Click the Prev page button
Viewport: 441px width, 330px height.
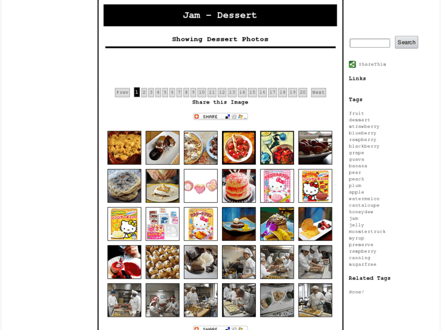pyautogui.click(x=123, y=93)
